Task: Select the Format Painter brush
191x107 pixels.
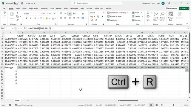Action: [17, 20]
